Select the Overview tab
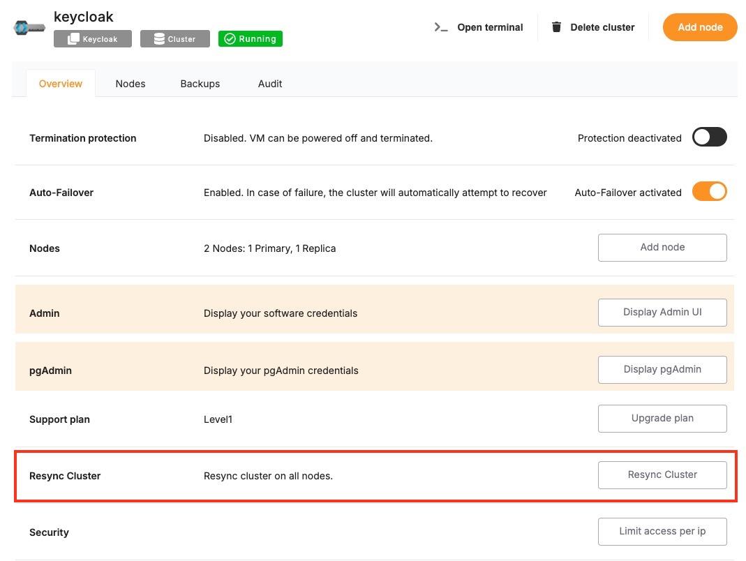Image resolution: width=746 pixels, height=561 pixels. click(x=61, y=84)
